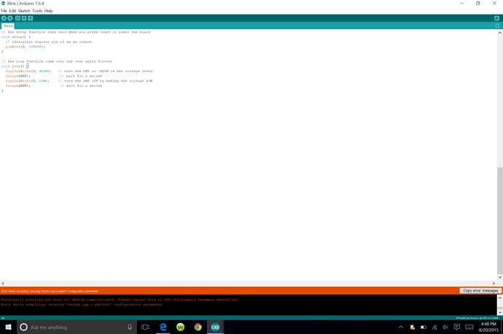Click the taskbar clock showing 4:48 PM
Screen dimensions: 503x334
click(x=488, y=327)
